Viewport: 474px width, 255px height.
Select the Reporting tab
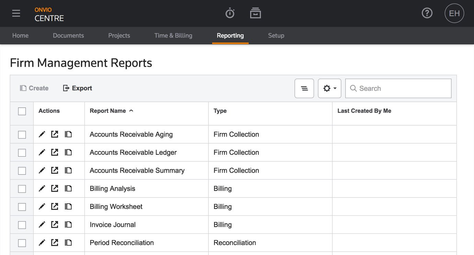230,35
